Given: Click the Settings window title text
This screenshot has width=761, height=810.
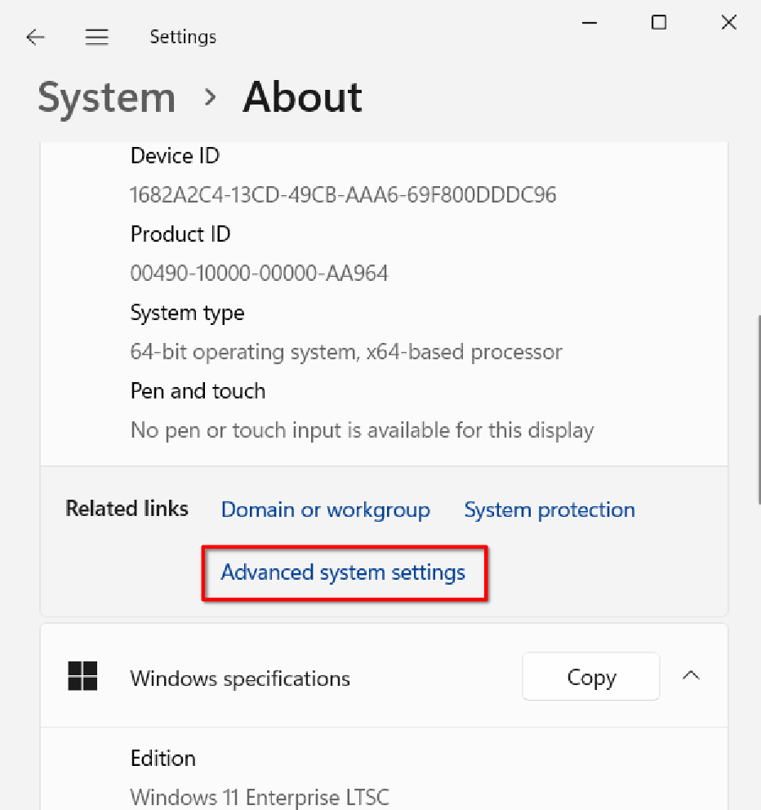Looking at the screenshot, I should [x=183, y=38].
